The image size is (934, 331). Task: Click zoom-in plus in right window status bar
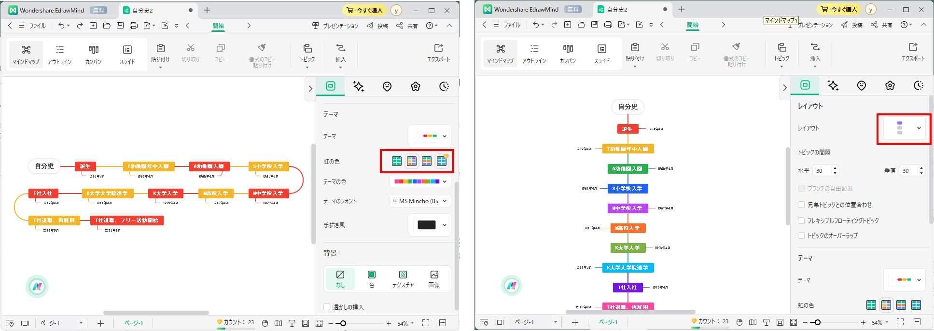point(863,322)
